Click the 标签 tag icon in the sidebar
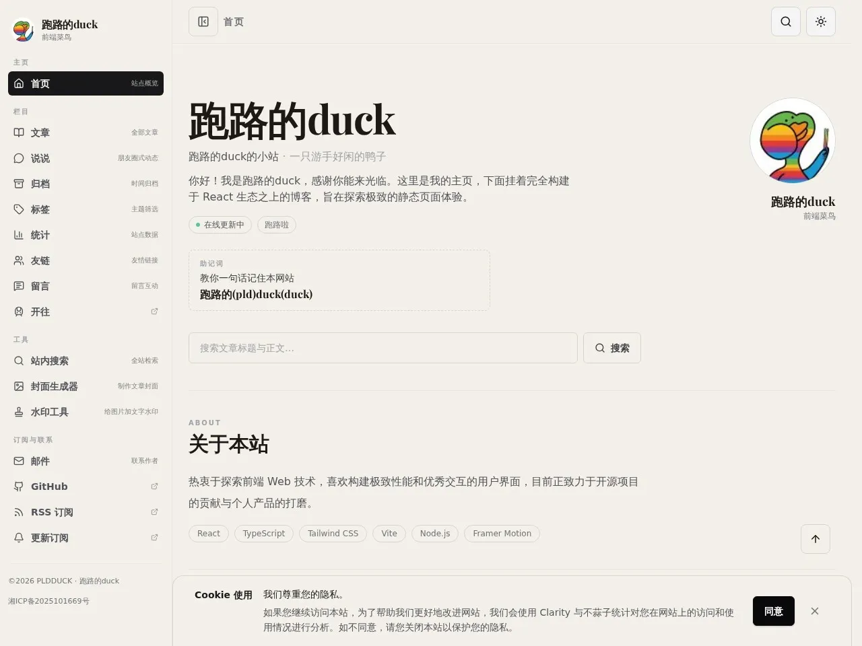Screen dimensions: 862x646 click(x=19, y=209)
